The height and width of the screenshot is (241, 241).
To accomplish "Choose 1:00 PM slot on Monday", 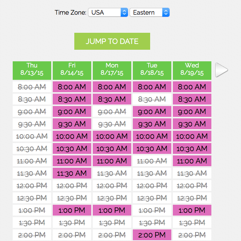I will pyautogui.click(x=112, y=211).
